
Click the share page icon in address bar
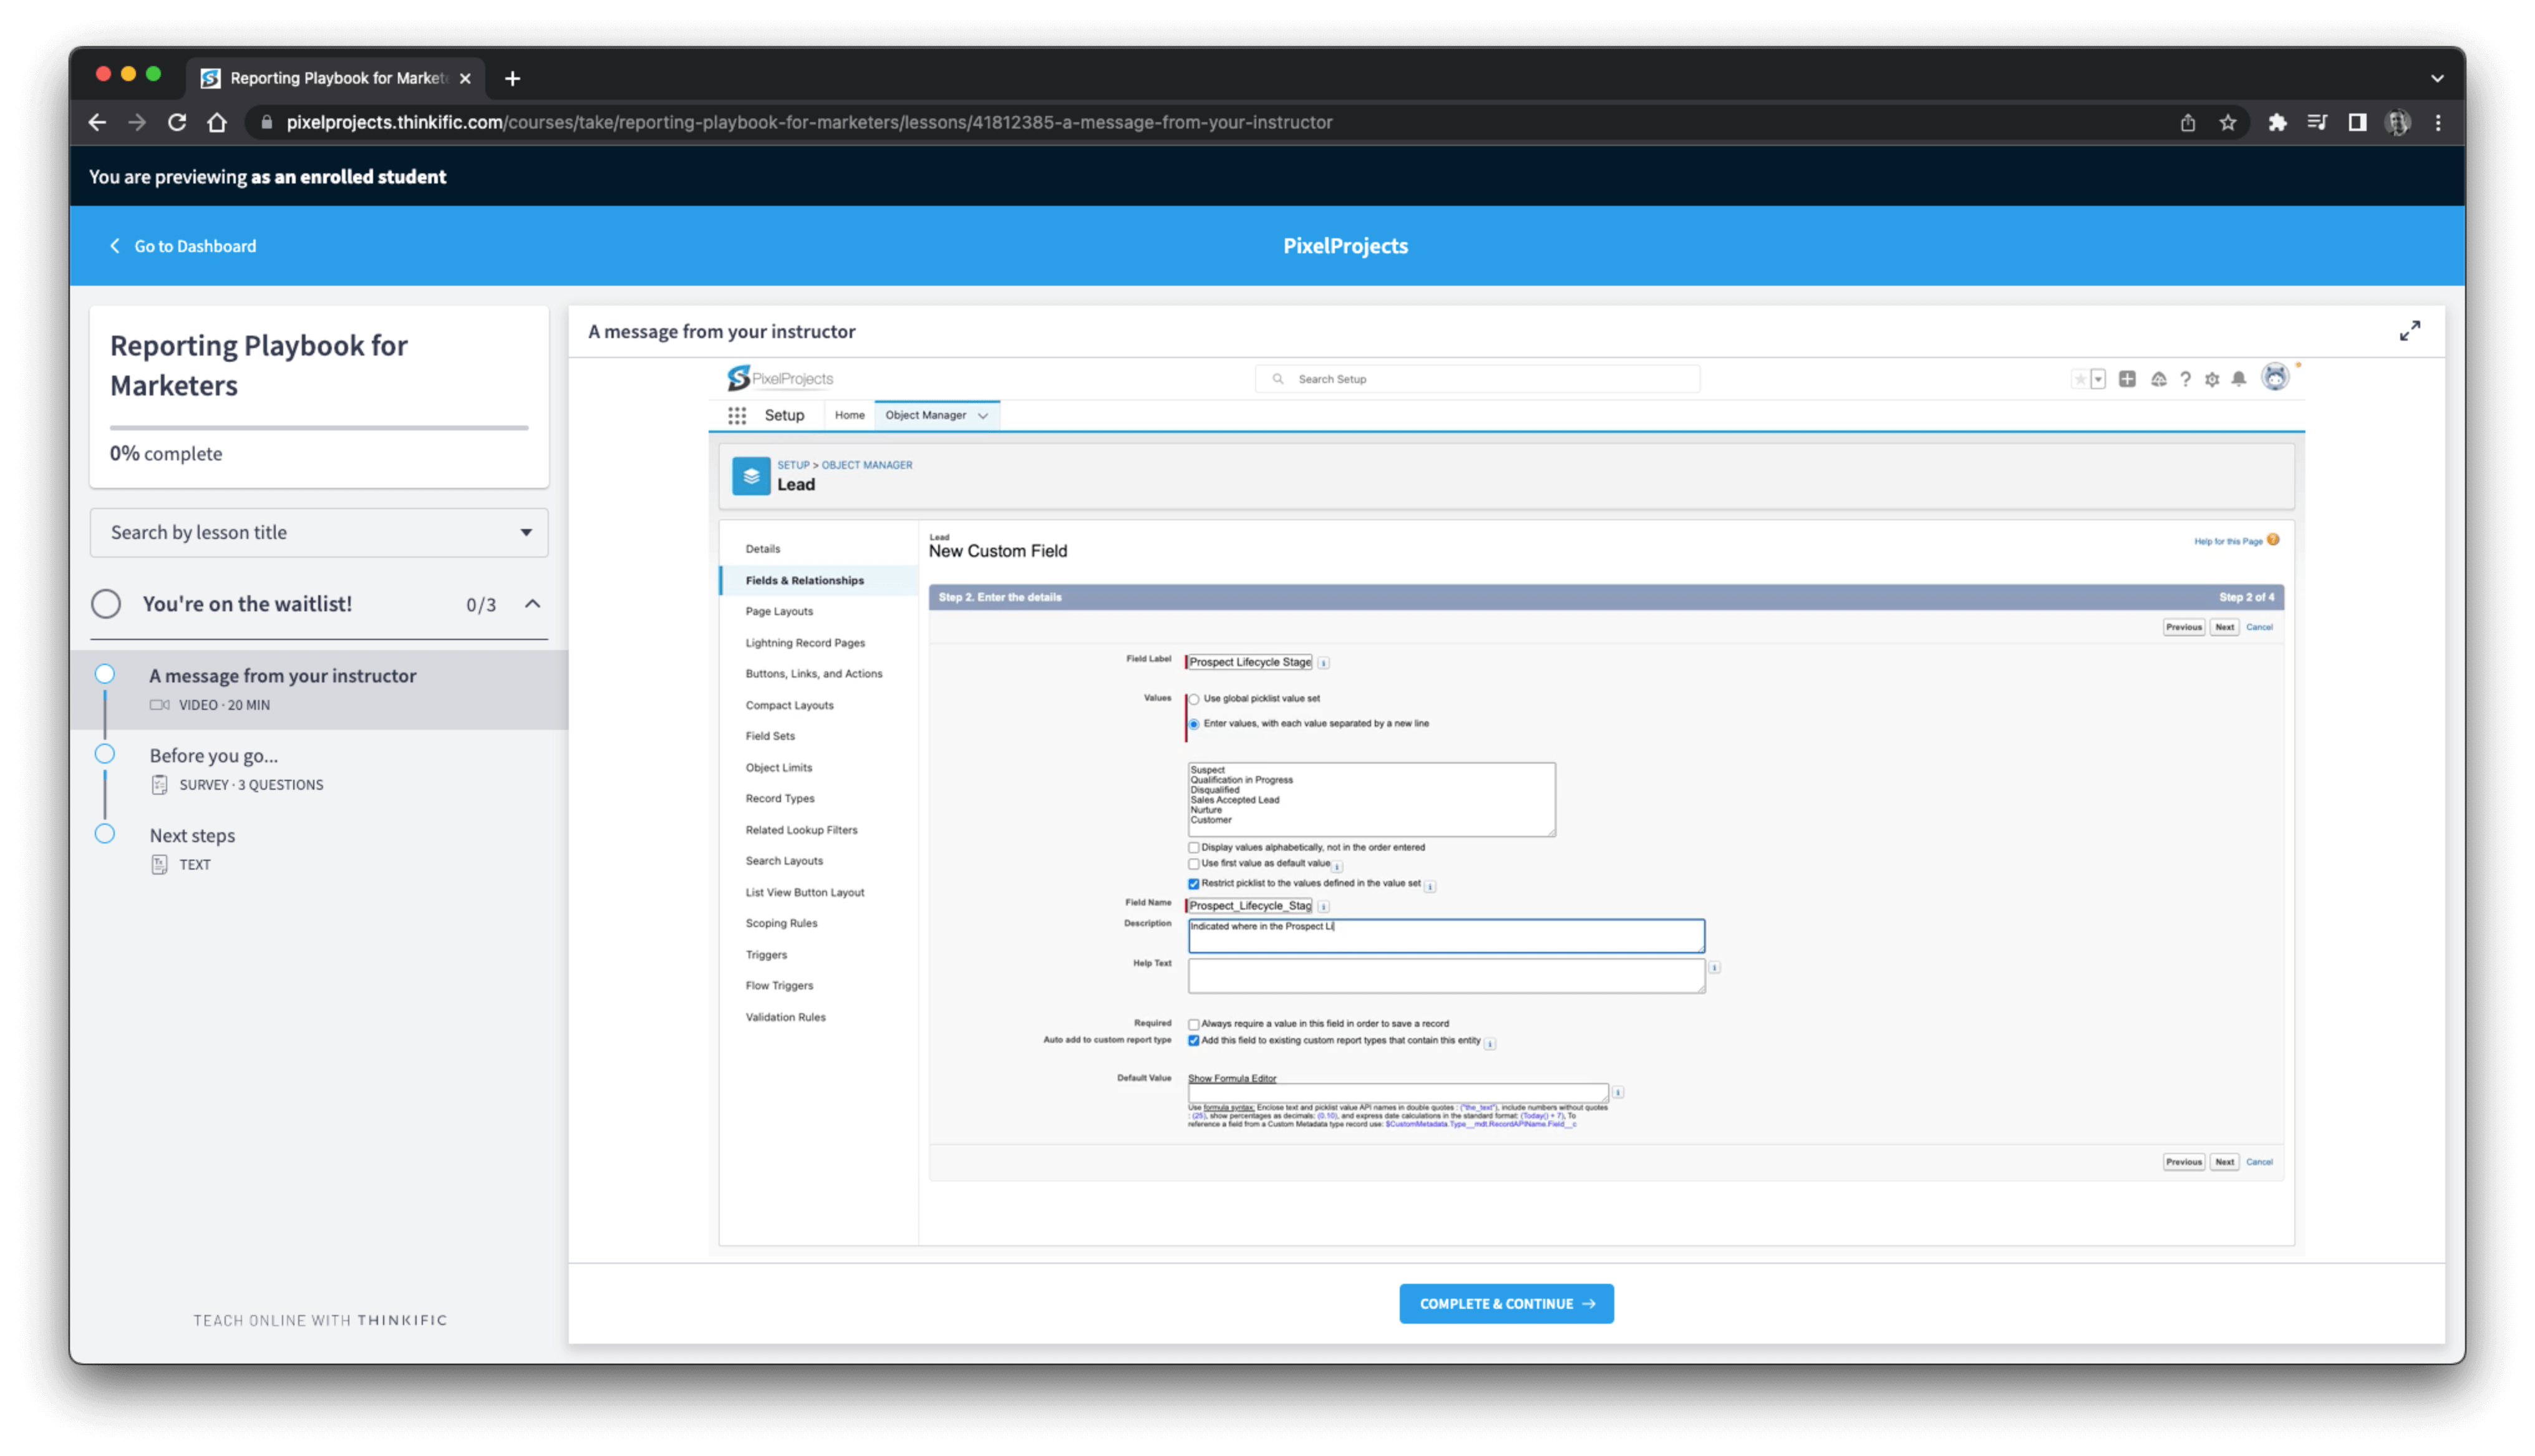click(x=2187, y=122)
